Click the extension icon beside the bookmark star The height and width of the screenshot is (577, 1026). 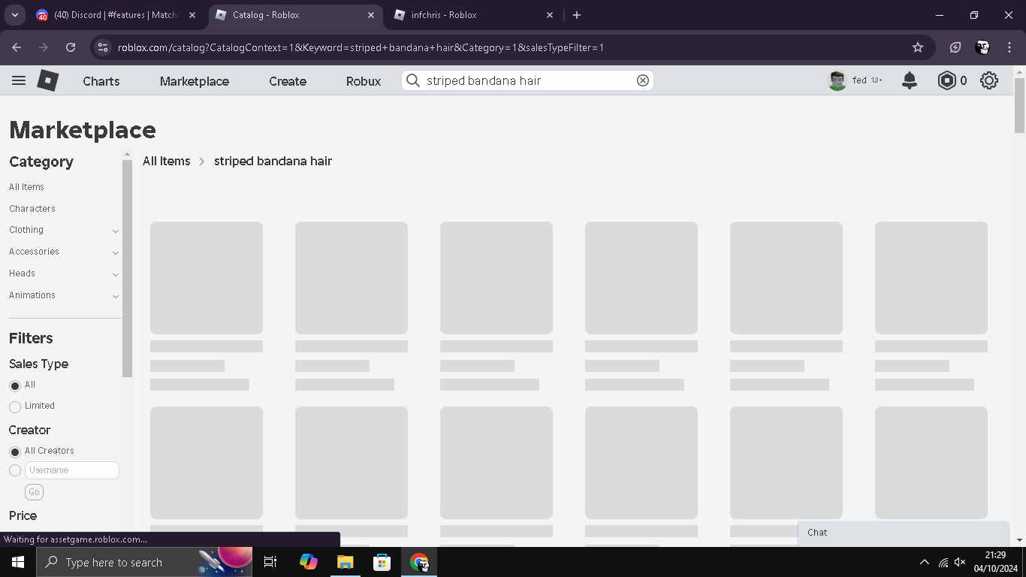[955, 47]
